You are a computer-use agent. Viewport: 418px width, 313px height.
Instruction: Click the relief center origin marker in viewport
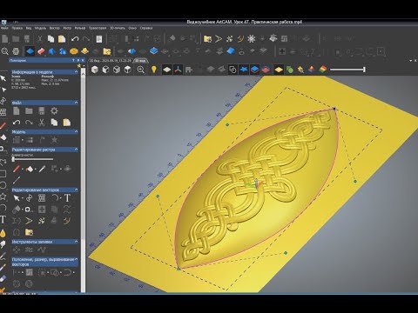(x=256, y=183)
